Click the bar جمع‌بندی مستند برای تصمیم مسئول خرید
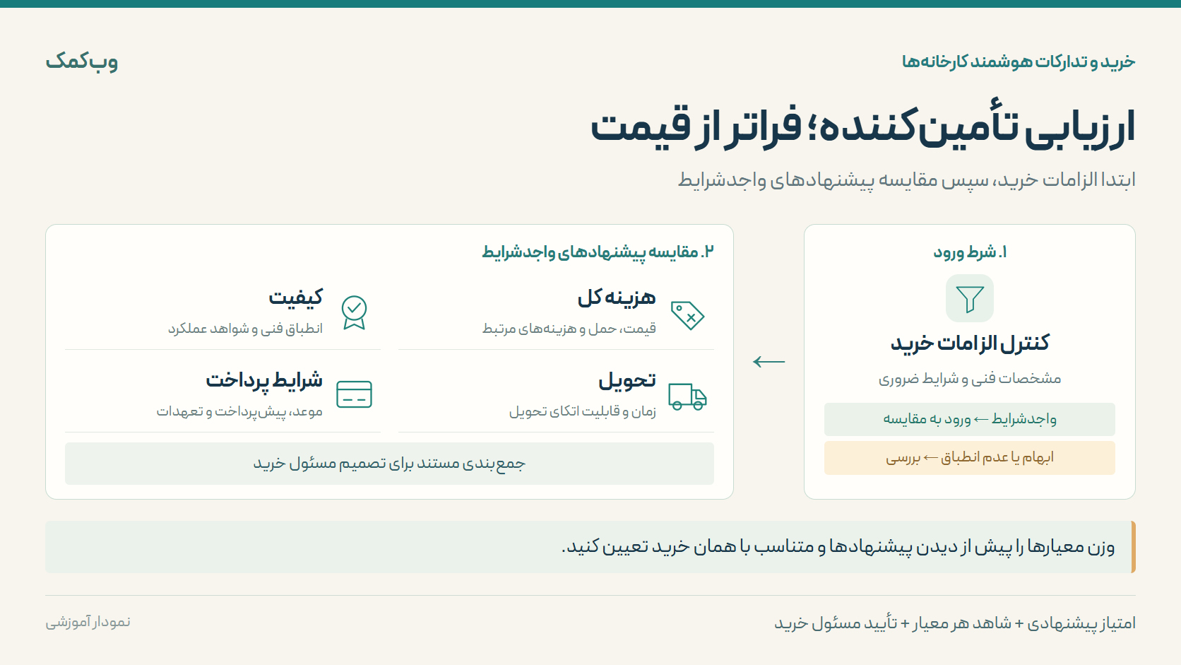 pyautogui.click(x=389, y=464)
